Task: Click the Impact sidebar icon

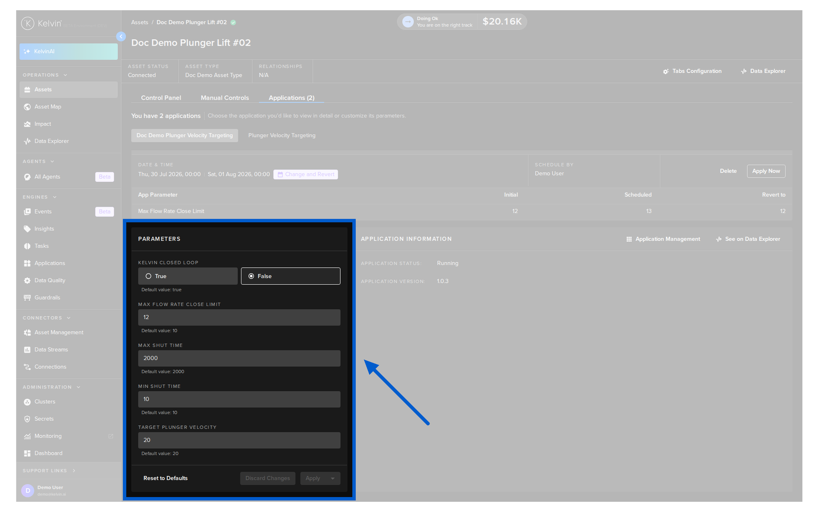Action: click(27, 124)
